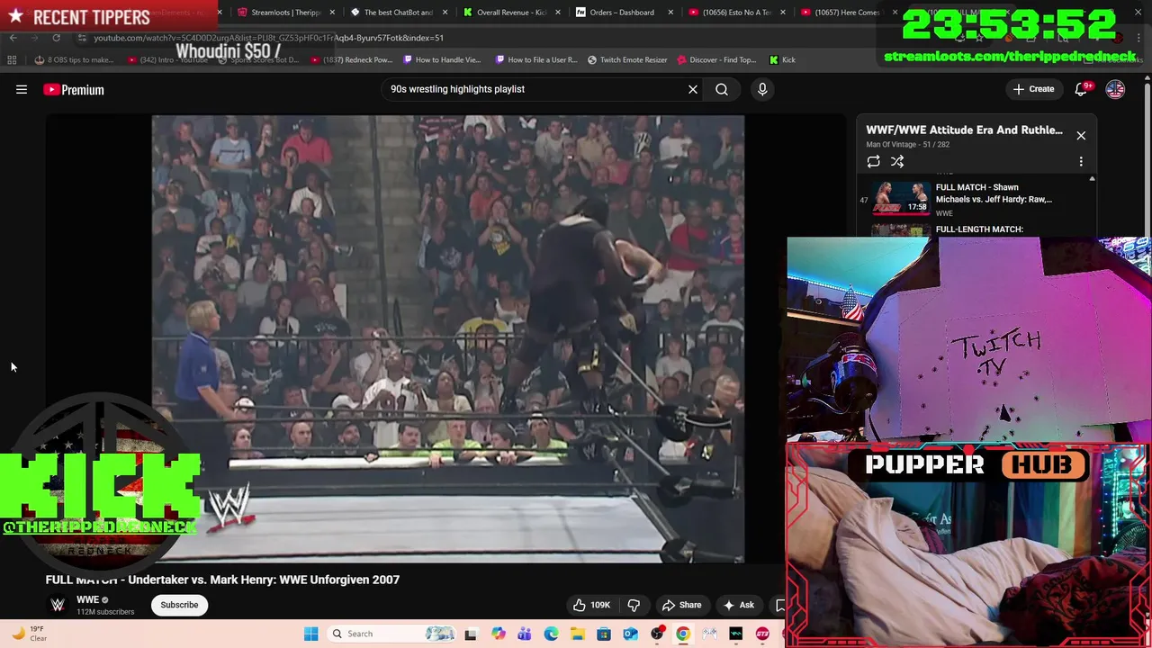1152x648 pixels.
Task: Like the video (109K)
Action: tap(591, 605)
